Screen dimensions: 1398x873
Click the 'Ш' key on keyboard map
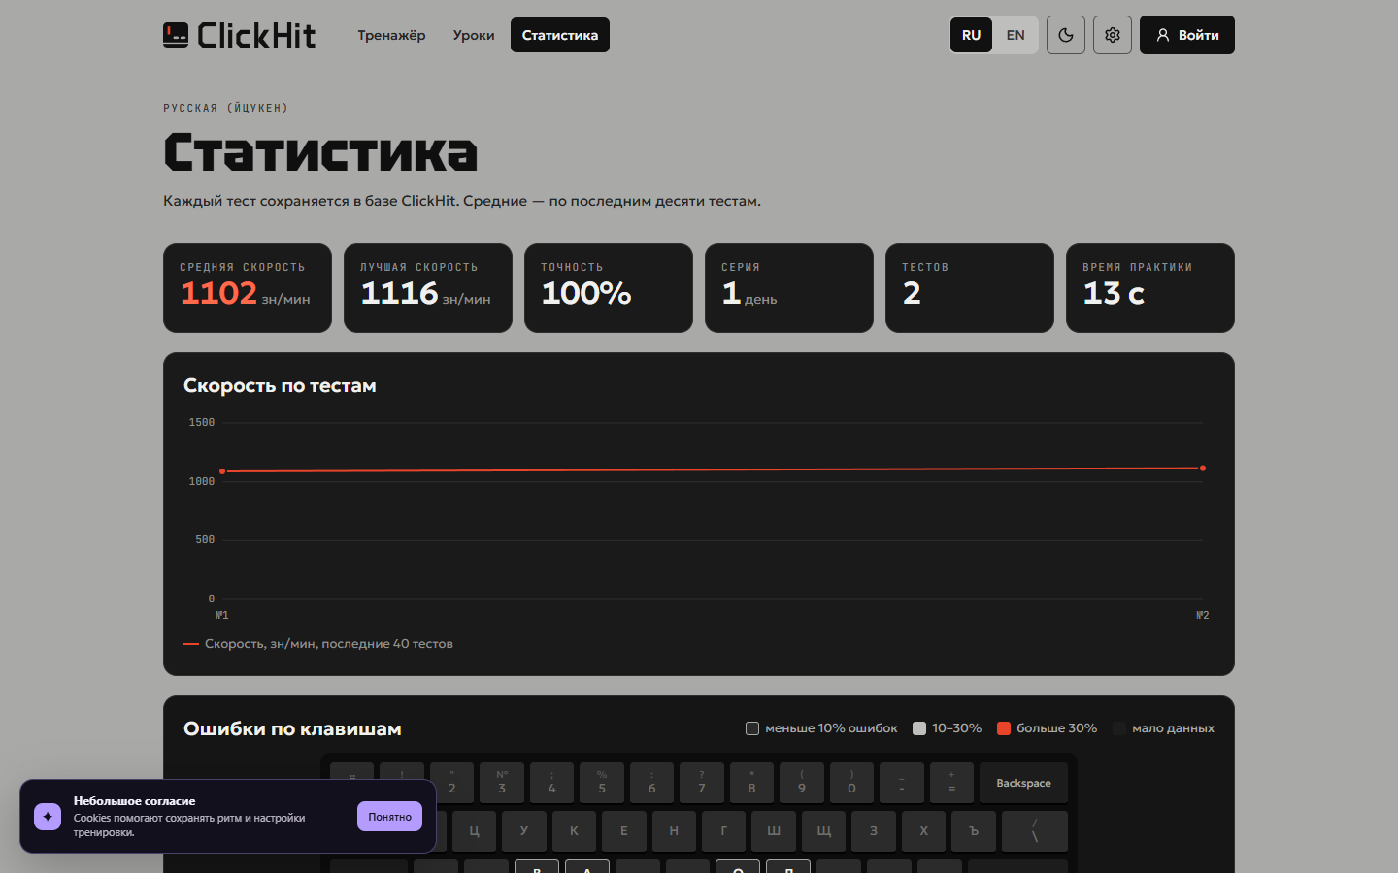point(774,831)
